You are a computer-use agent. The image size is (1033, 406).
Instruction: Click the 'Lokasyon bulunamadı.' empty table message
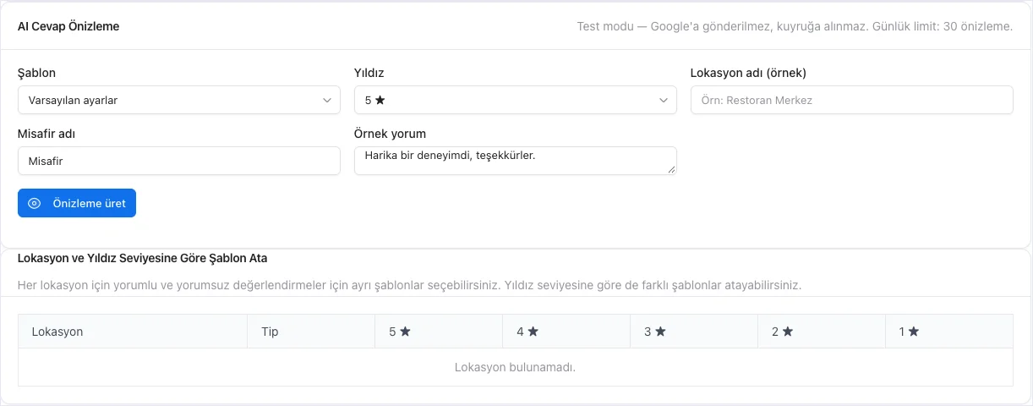pos(516,367)
